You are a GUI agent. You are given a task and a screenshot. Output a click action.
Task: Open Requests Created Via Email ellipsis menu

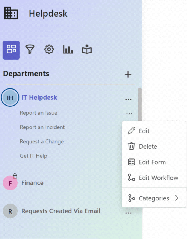(x=129, y=213)
